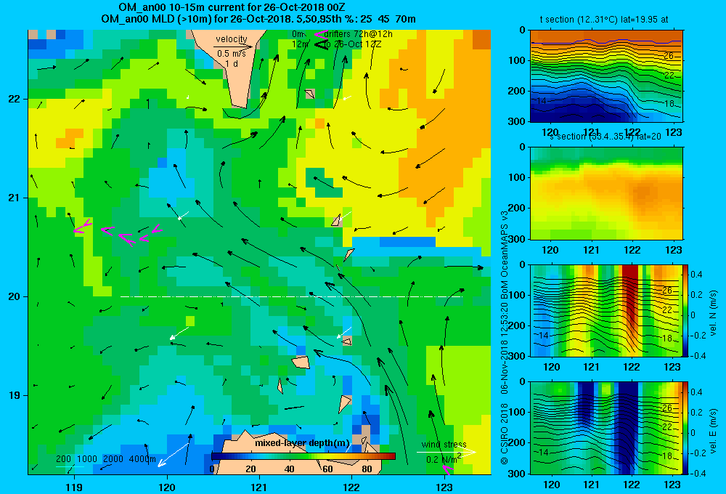Click the '1000' bathymetry contour label
The image size is (726, 494).
[86, 459]
